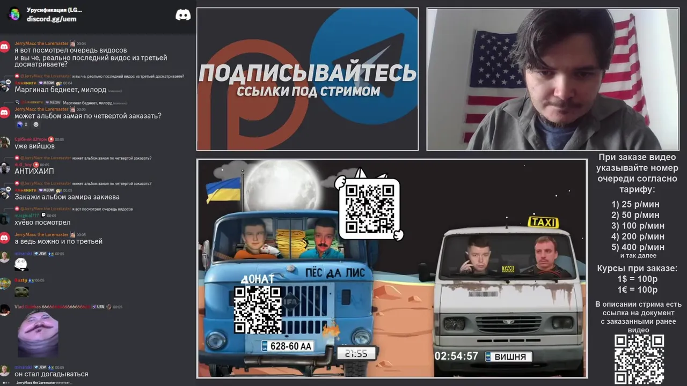Click the UEB tag next to Vlad
687x386 pixels.
click(98, 307)
